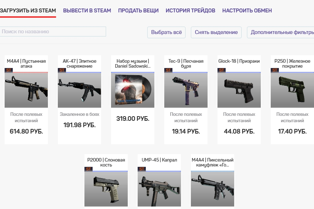Select the M4A4 Пустынная атака rifle image
Viewport: 314px width, 209px height.
click(x=26, y=90)
